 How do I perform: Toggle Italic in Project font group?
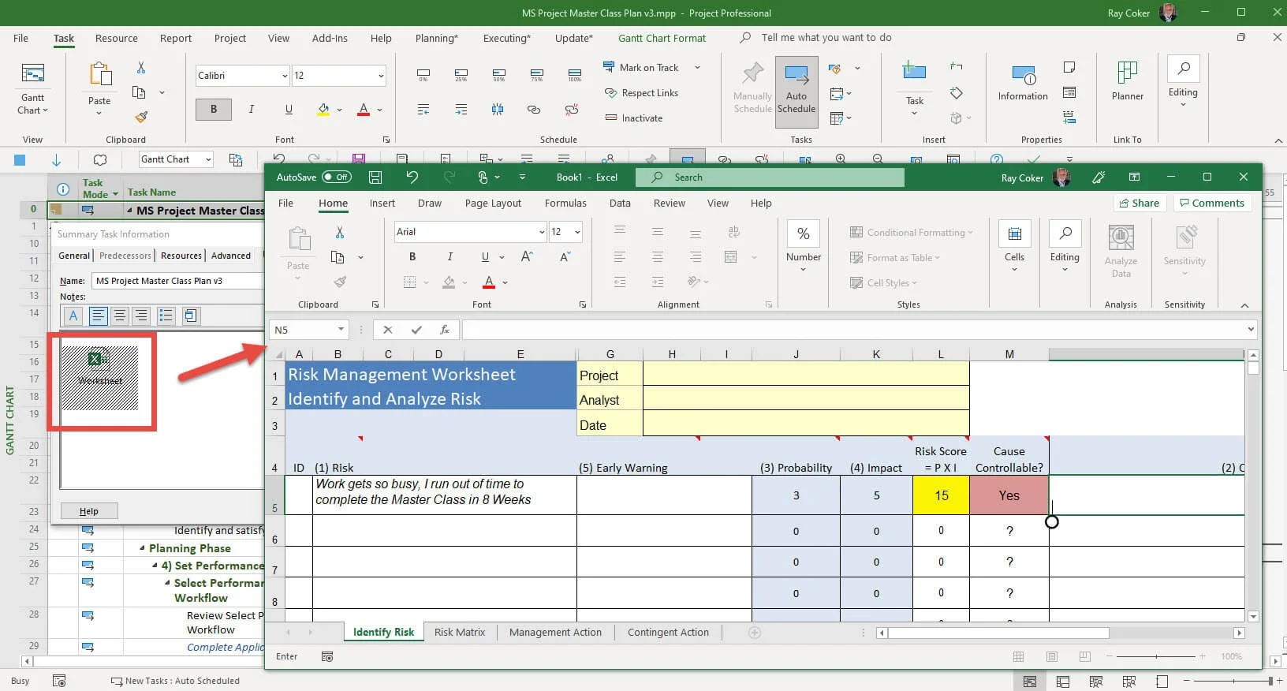coord(252,109)
